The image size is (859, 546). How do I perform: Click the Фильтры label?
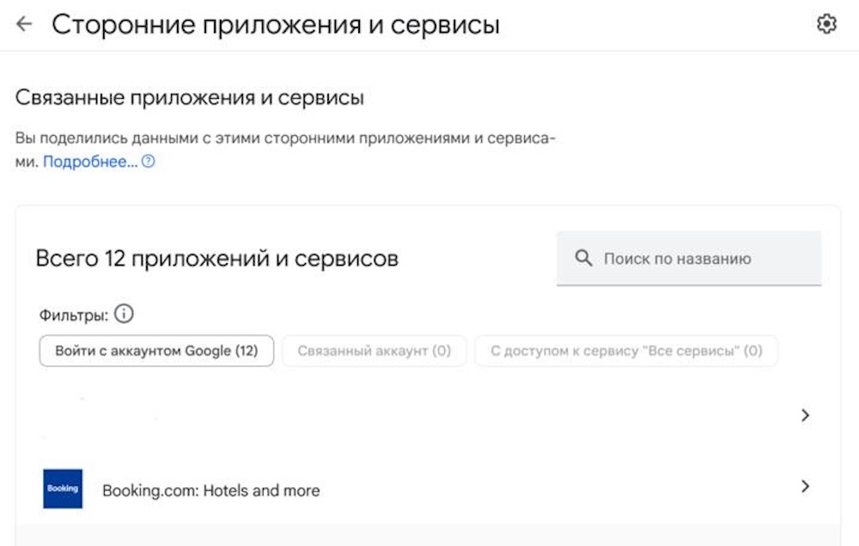tap(73, 314)
